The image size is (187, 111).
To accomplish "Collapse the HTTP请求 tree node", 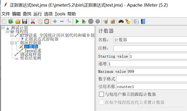I will pyautogui.click(x=12, y=35).
